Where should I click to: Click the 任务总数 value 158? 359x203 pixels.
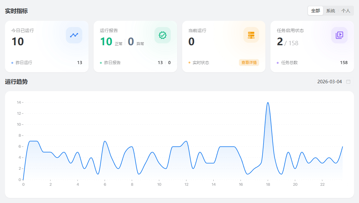tap(344, 63)
